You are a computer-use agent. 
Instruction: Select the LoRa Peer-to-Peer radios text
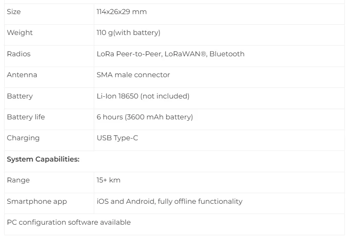click(129, 54)
